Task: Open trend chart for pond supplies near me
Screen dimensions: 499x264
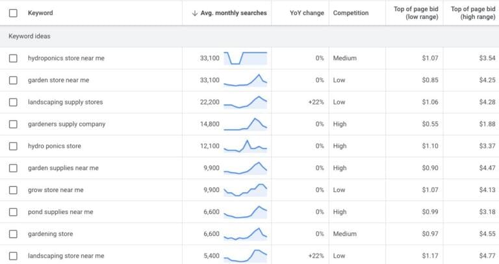Action: (x=245, y=212)
